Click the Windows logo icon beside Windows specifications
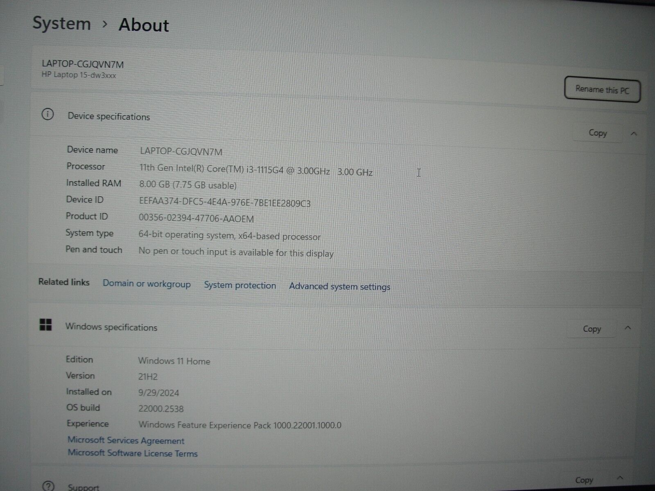Screen dimensions: 655x491 [45, 325]
